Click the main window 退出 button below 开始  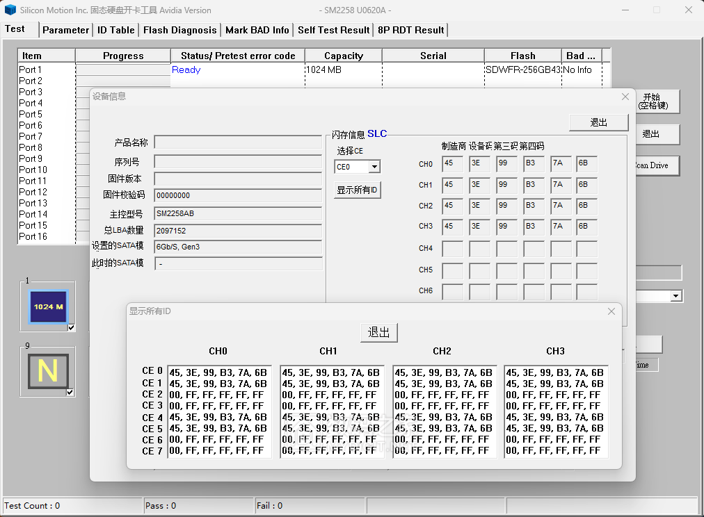(x=657, y=134)
